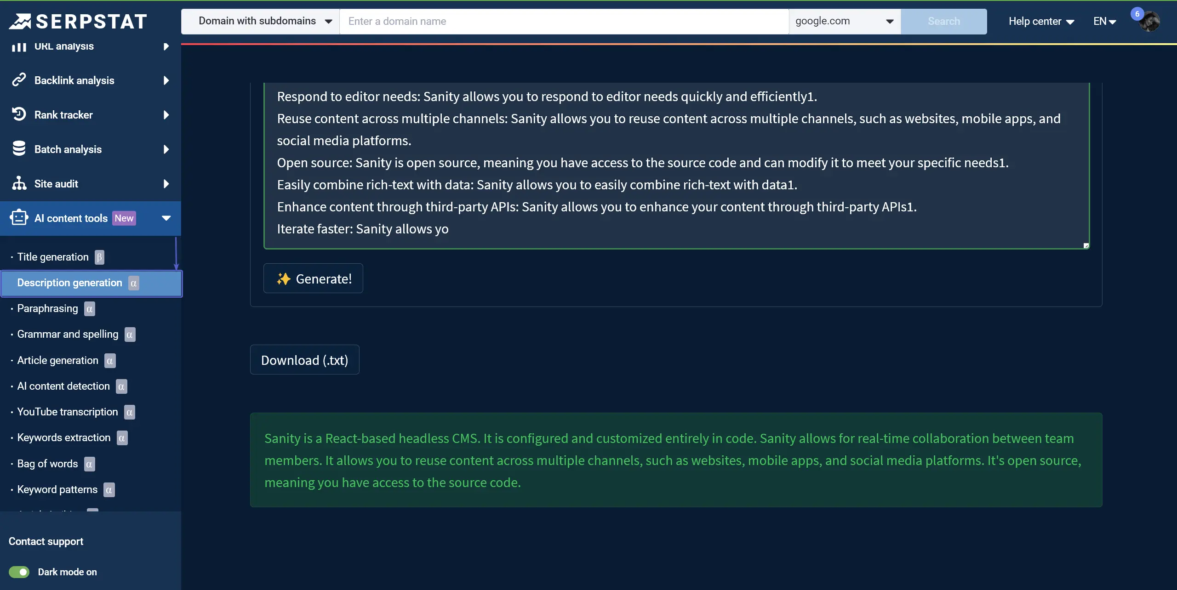The height and width of the screenshot is (590, 1177).
Task: Click the Backlink analysis menu label
Action: point(74,80)
